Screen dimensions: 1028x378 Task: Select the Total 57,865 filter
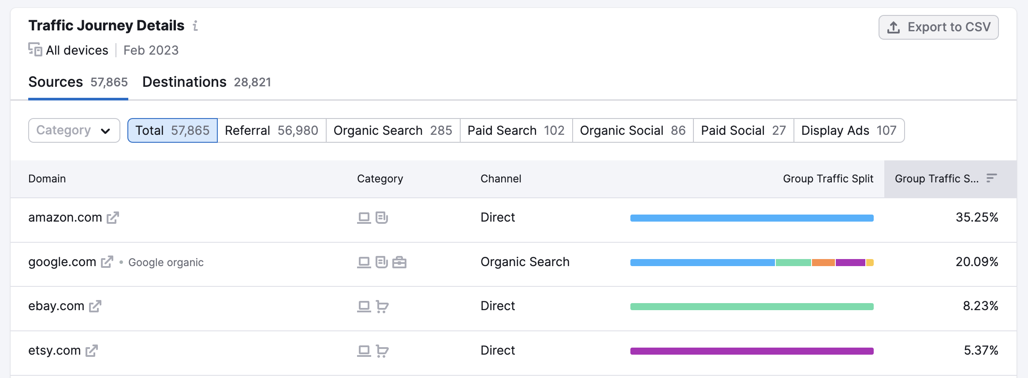pos(172,130)
